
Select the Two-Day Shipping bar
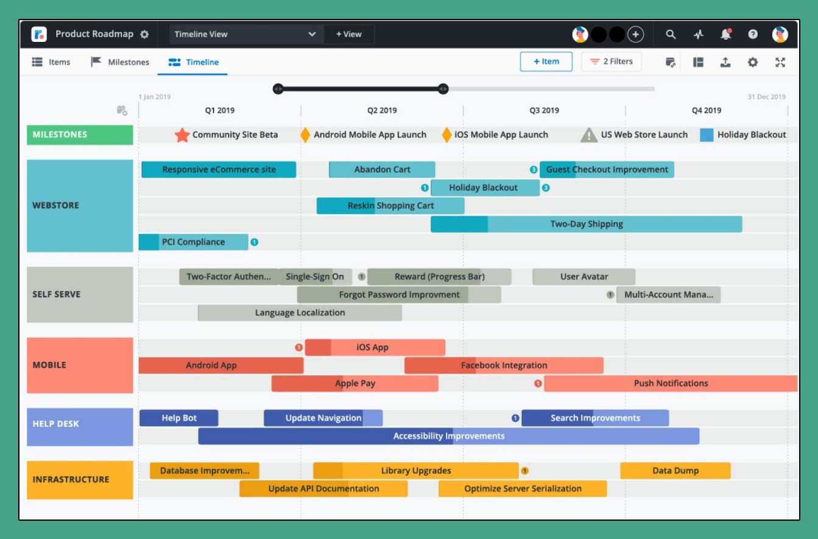[587, 224]
